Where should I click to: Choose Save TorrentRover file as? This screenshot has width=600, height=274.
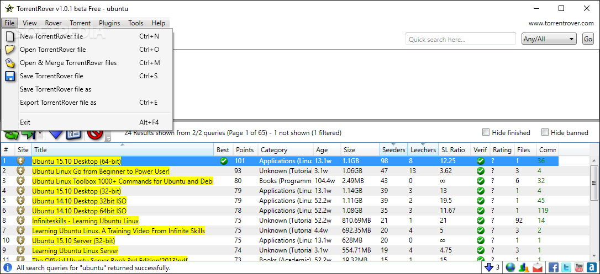[87, 89]
